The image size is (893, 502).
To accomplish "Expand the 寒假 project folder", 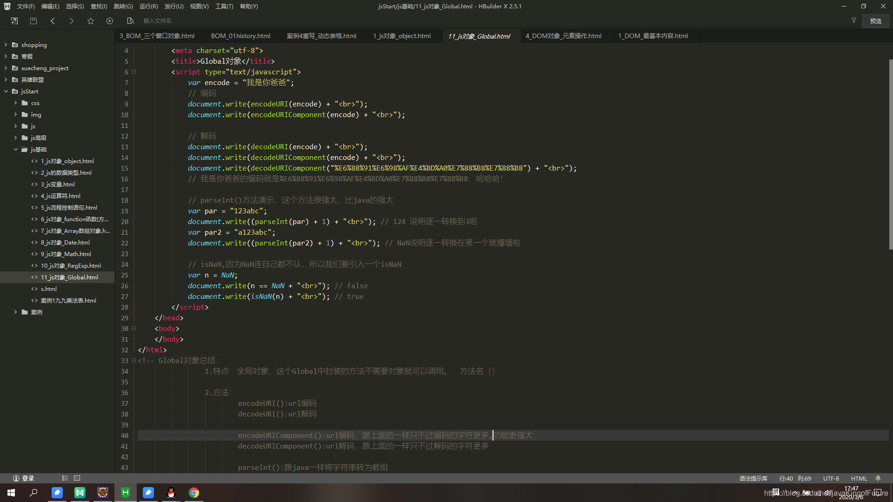I will (6, 56).
